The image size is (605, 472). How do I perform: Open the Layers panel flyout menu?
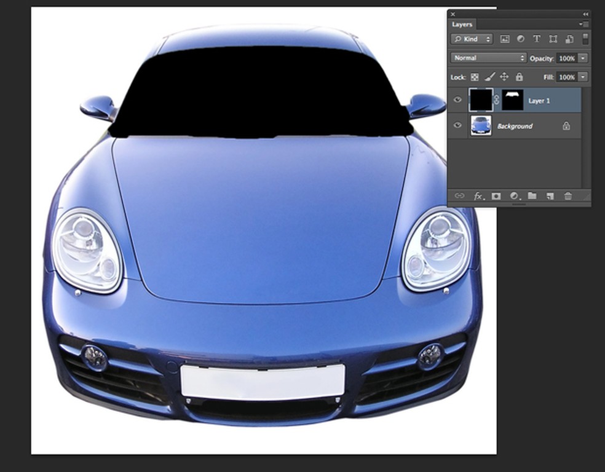click(x=583, y=25)
